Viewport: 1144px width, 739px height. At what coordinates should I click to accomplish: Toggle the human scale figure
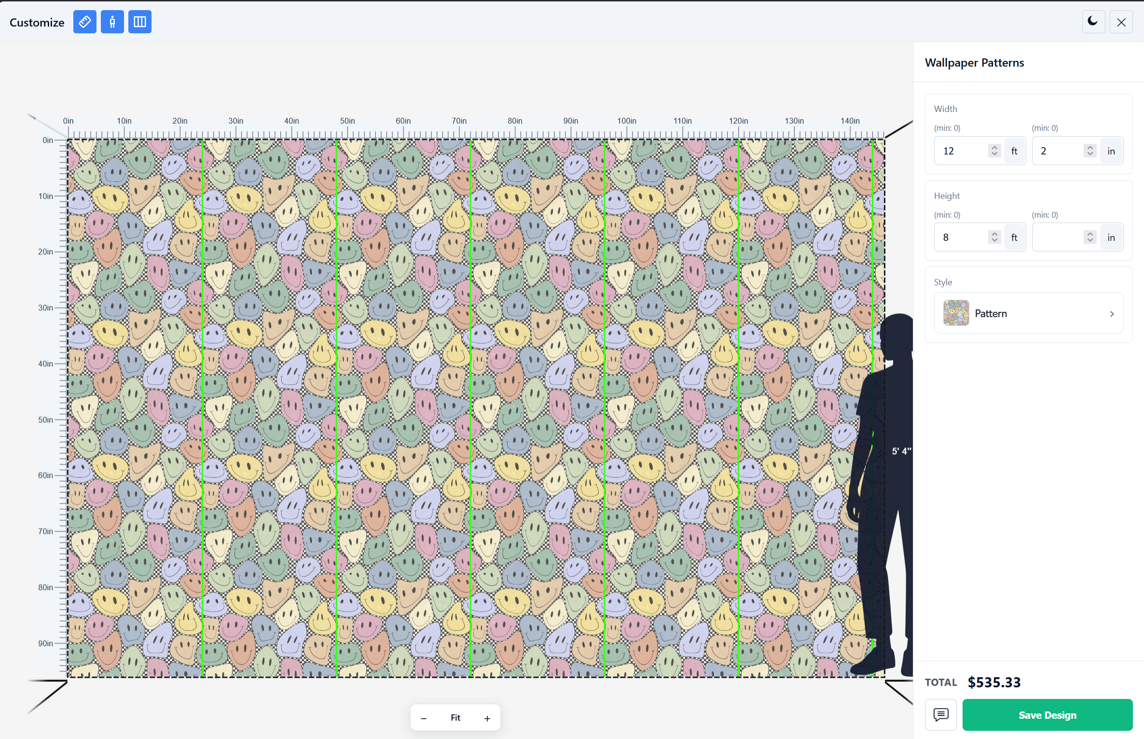pos(112,22)
